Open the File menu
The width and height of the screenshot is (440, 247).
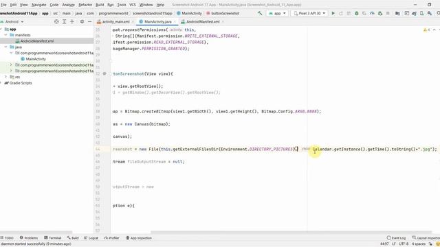click(3, 5)
